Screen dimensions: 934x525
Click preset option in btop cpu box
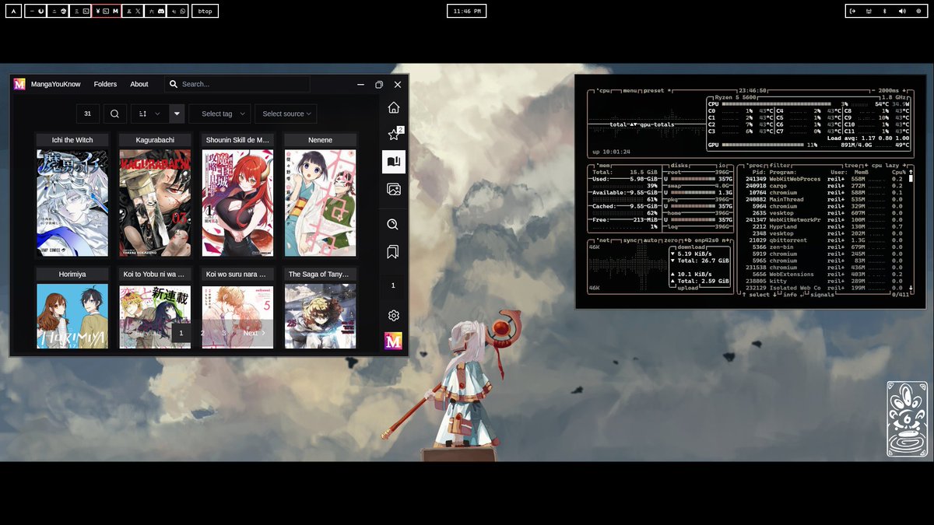tap(656, 90)
